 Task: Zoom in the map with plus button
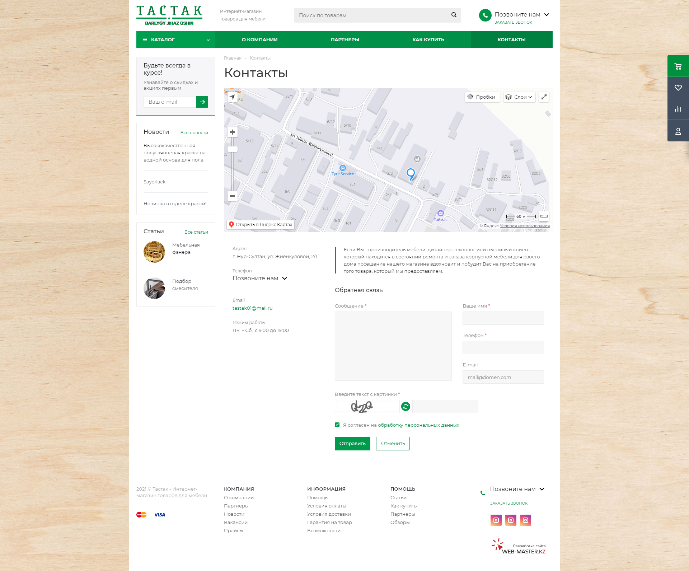(233, 132)
